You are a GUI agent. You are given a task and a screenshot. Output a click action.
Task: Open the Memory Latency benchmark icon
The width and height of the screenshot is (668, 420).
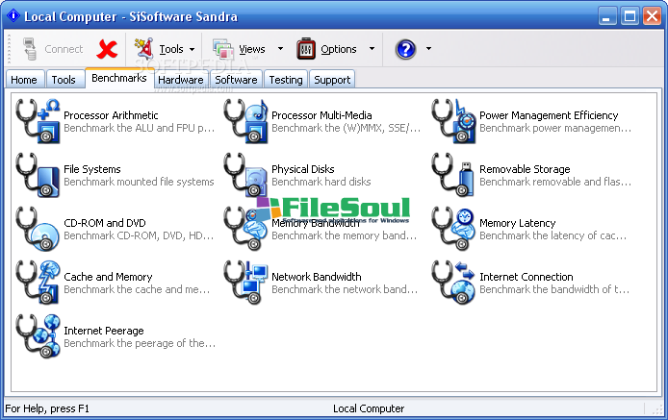pyautogui.click(x=454, y=229)
